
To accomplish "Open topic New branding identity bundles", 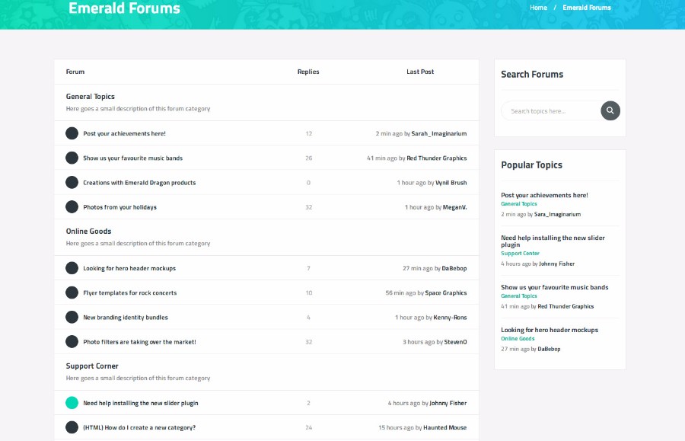I will (x=126, y=318).
